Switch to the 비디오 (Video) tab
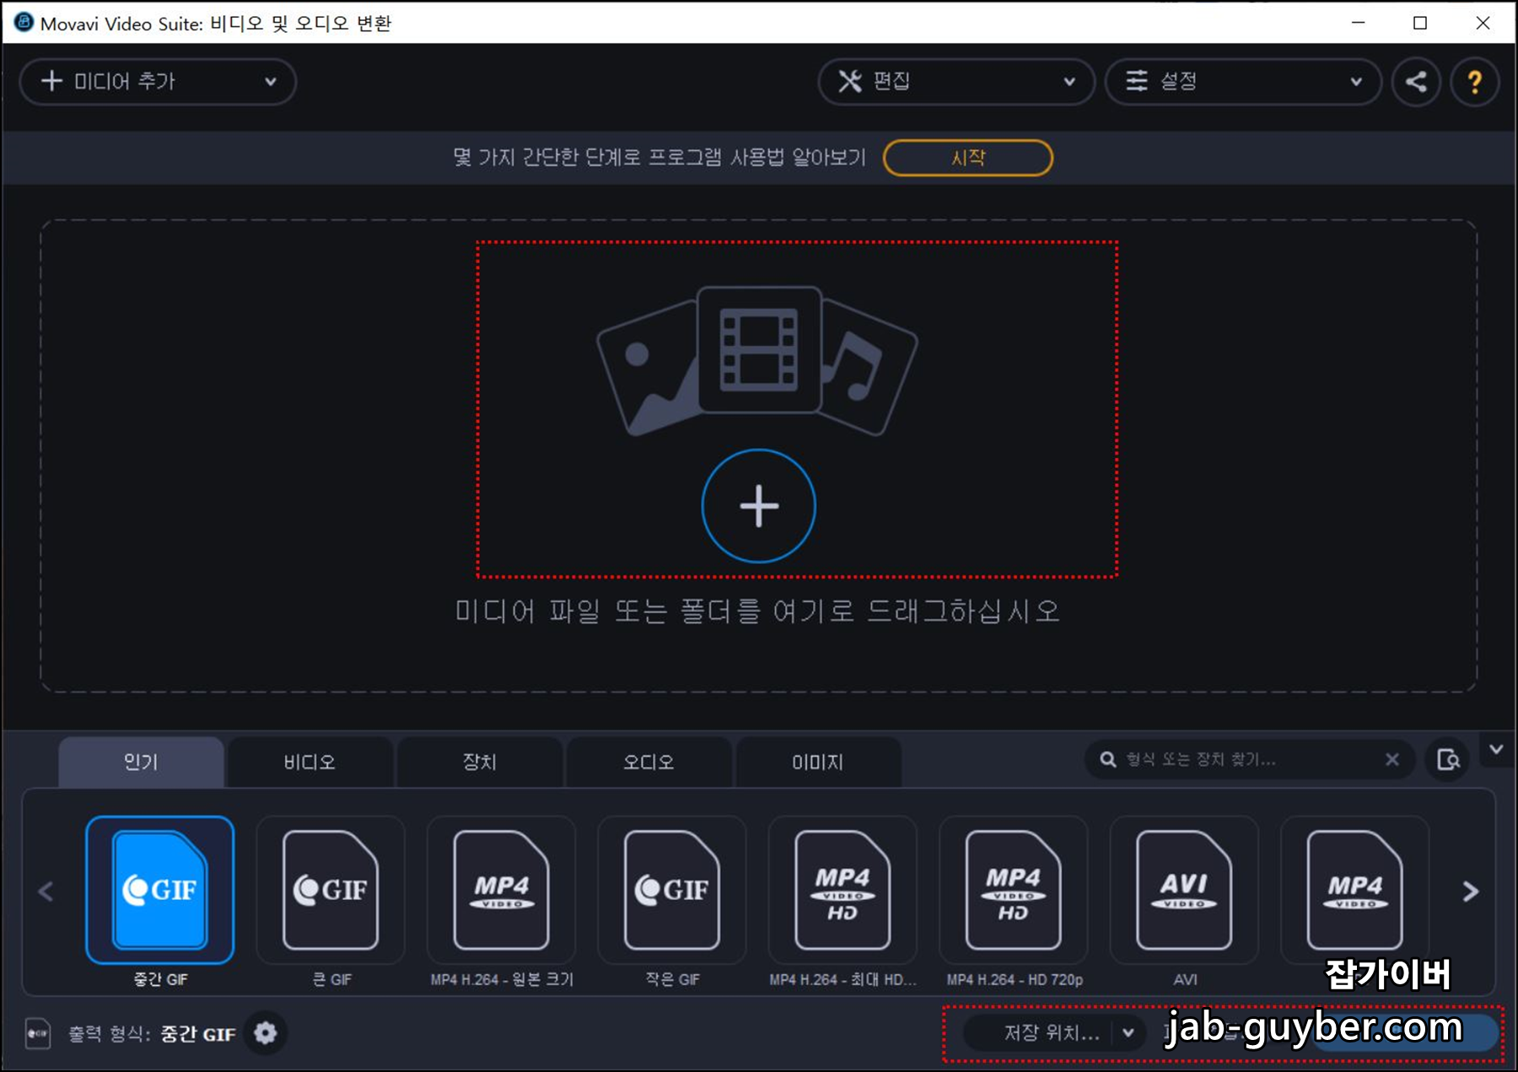This screenshot has height=1072, width=1518. (310, 762)
